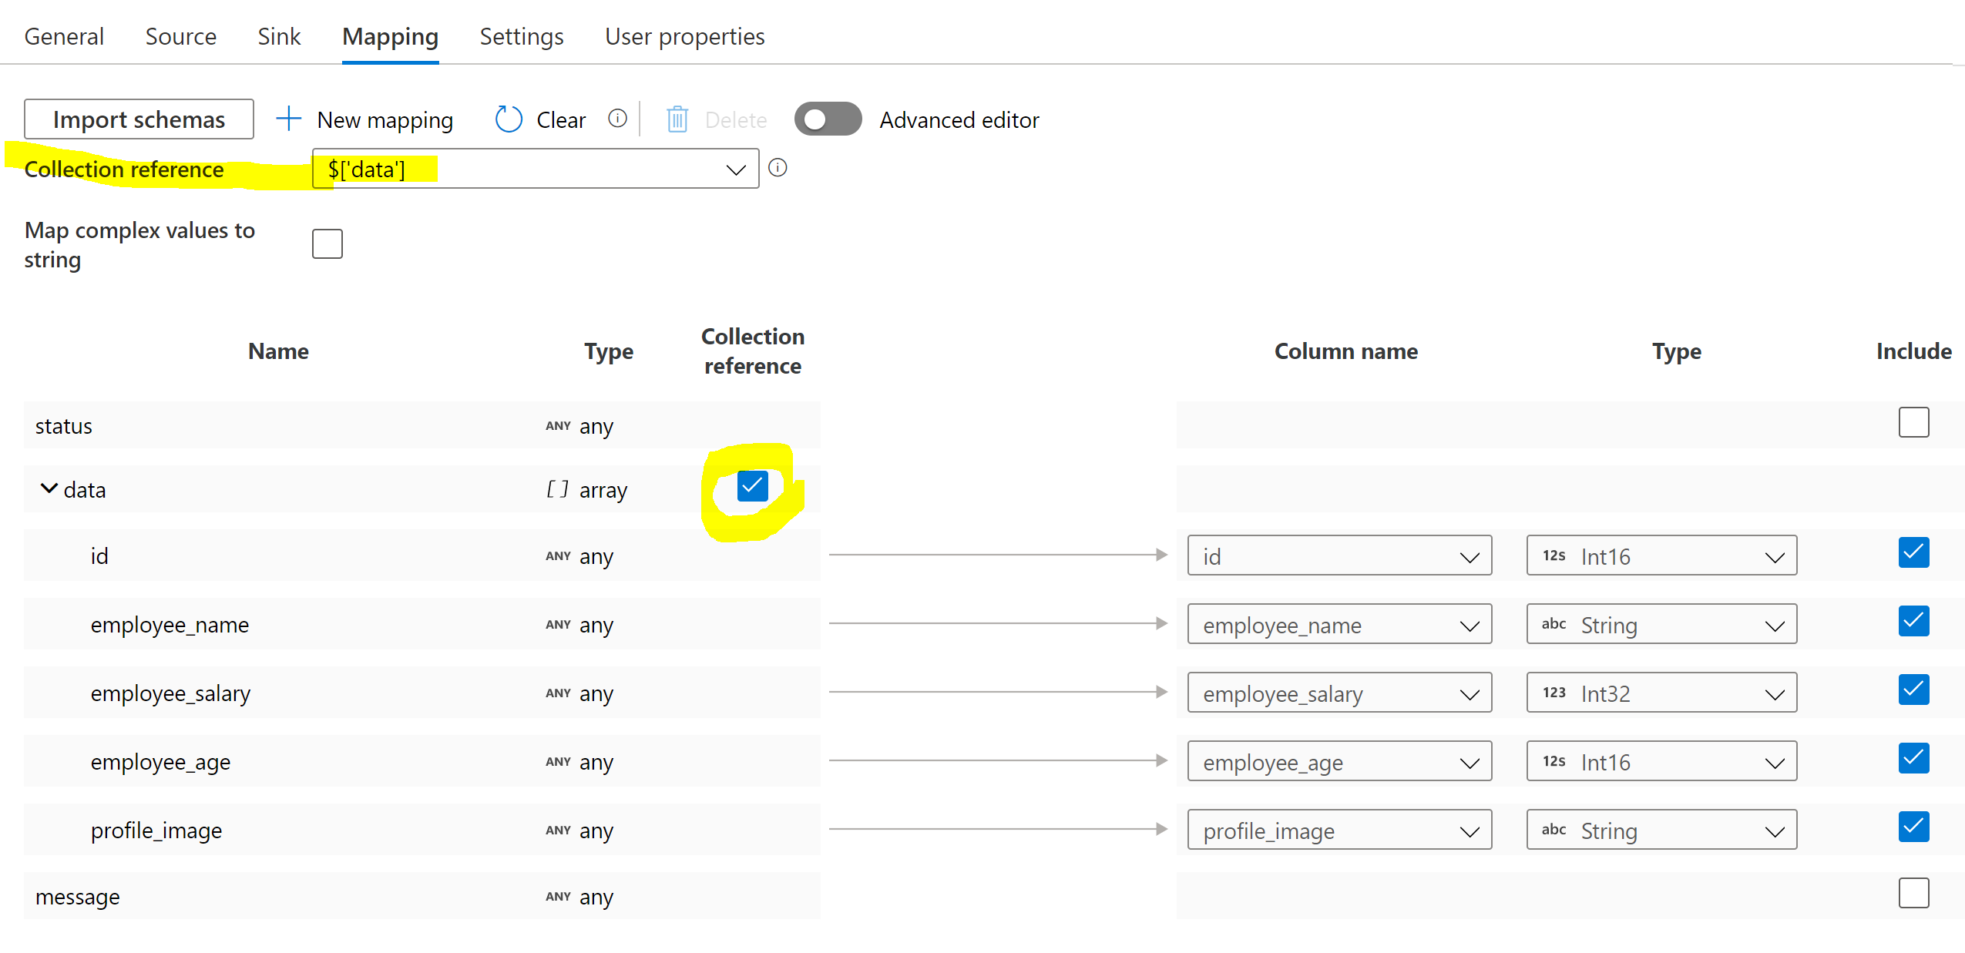Click the New mapping label
Viewport: 1965px width, 953px height.
coord(385,120)
